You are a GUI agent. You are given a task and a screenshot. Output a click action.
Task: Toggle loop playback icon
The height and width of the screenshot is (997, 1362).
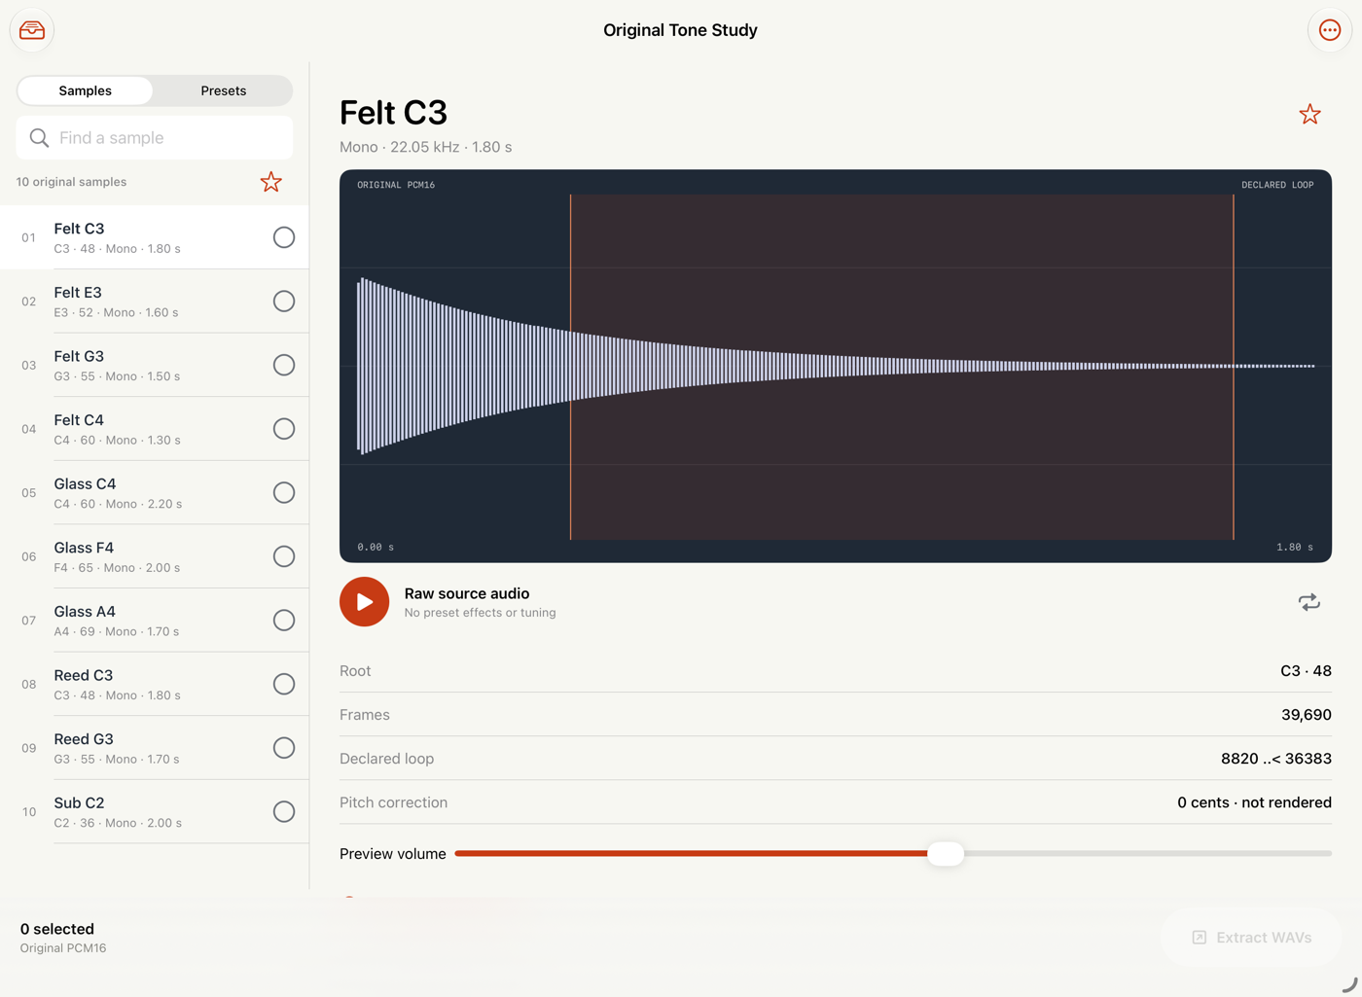click(x=1309, y=602)
